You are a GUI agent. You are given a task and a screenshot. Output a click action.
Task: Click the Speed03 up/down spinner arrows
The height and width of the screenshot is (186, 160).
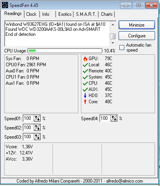point(37,137)
